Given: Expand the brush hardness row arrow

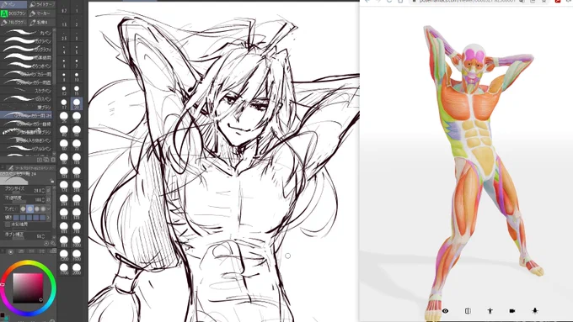Looking at the screenshot, I should [x=48, y=218].
